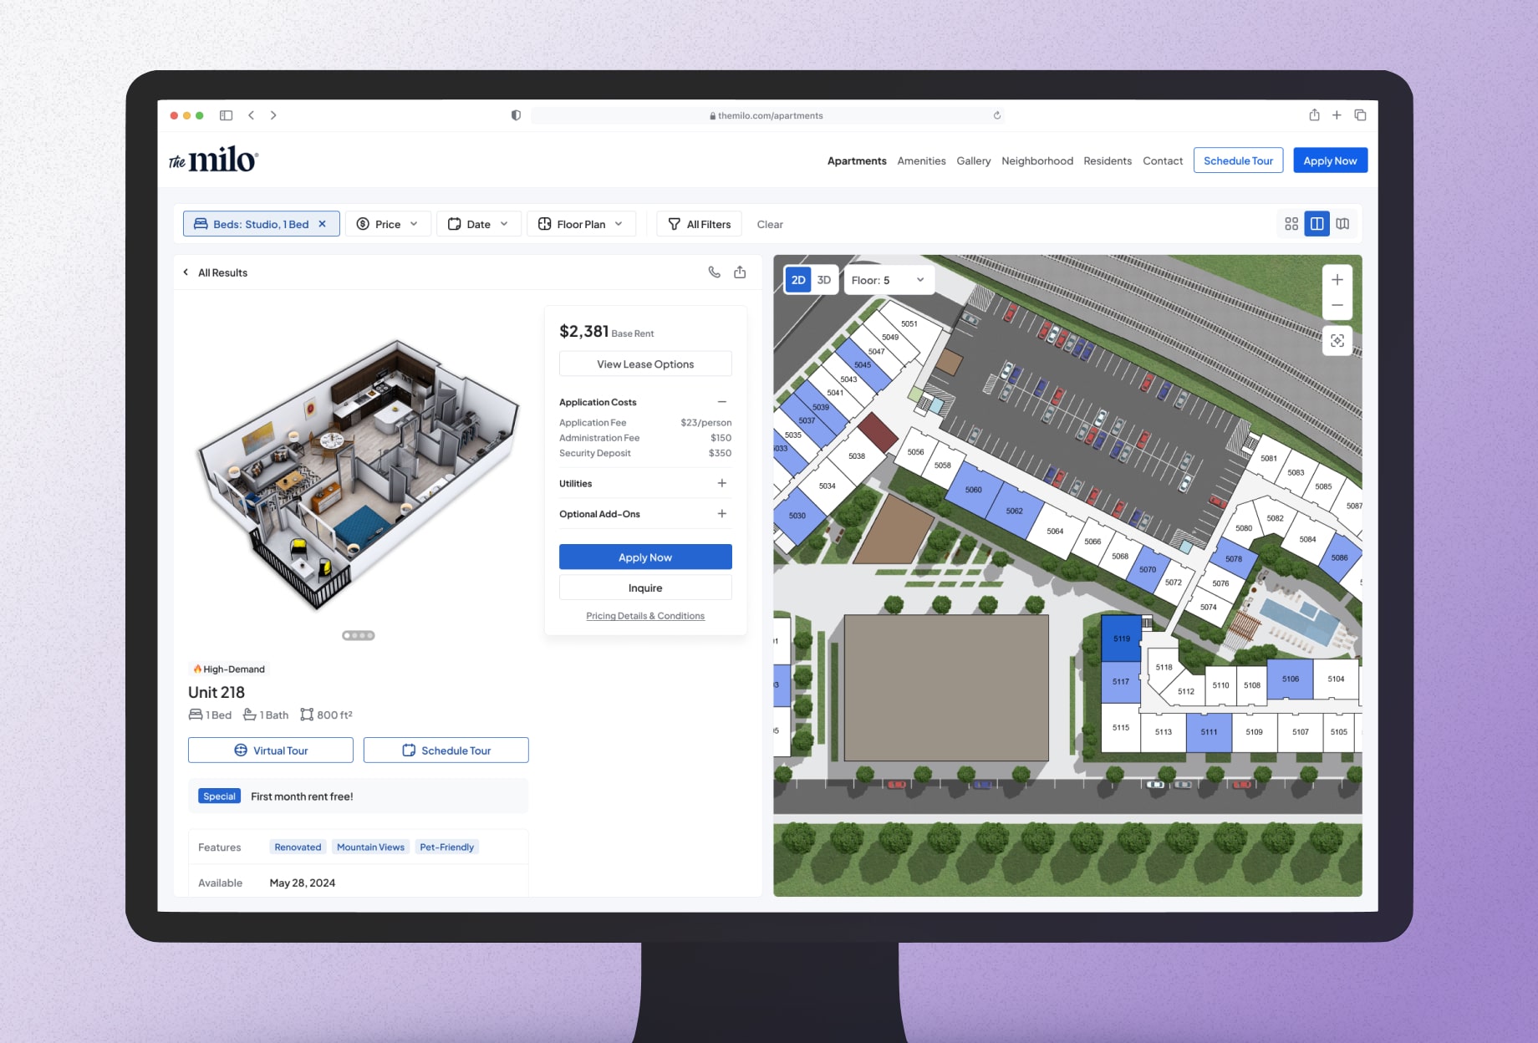Click View Lease Options
The height and width of the screenshot is (1043, 1538).
(x=645, y=364)
